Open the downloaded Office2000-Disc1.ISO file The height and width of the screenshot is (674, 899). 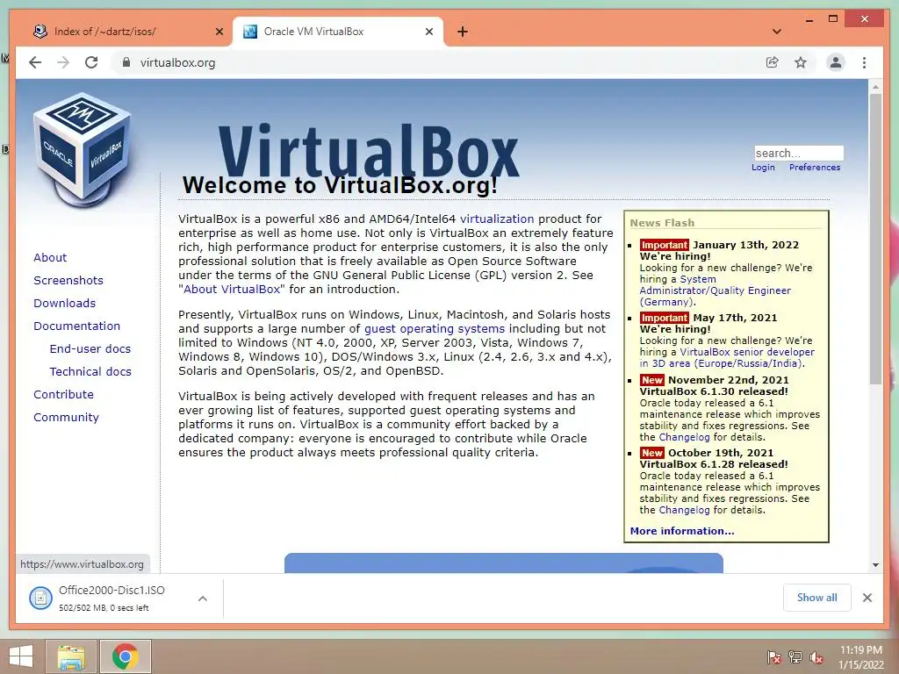click(x=111, y=598)
